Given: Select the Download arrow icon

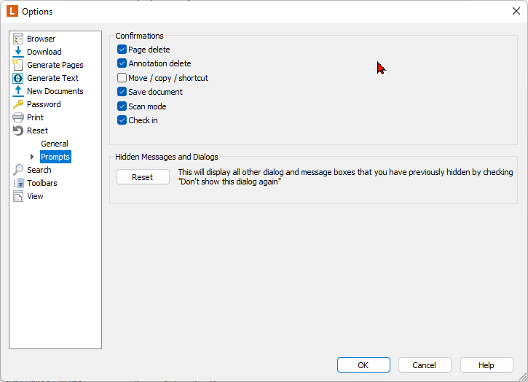Looking at the screenshot, I should coord(18,52).
